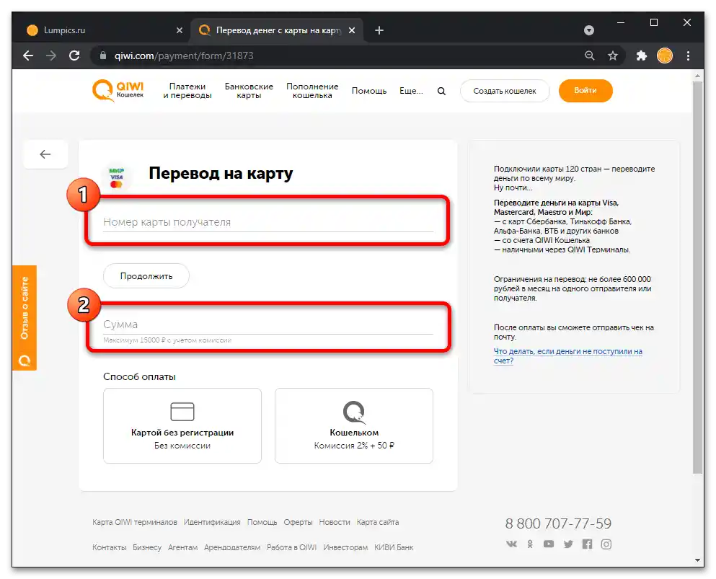Open КИВИ Банк footer link
The height and width of the screenshot is (579, 716).
394,547
